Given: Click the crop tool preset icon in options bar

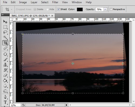Looking at the screenshot, I should [x=7, y=9].
